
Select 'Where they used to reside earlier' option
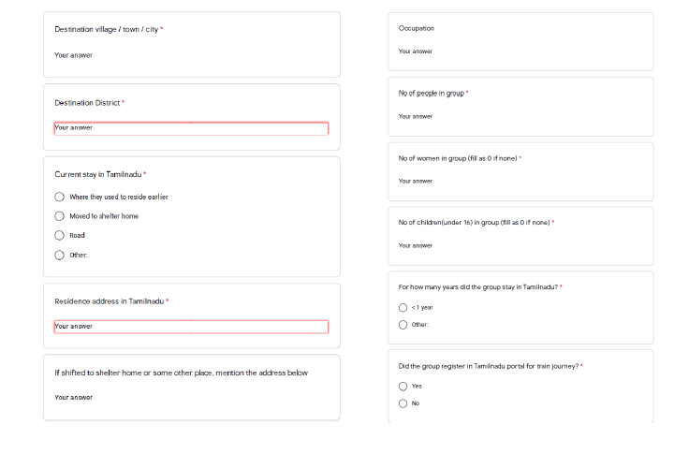coord(60,197)
